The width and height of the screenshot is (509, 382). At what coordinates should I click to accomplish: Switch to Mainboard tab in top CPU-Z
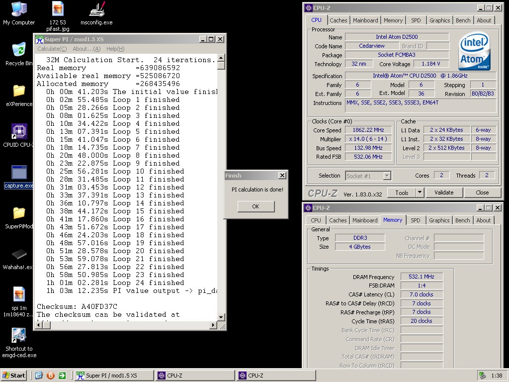click(365, 20)
